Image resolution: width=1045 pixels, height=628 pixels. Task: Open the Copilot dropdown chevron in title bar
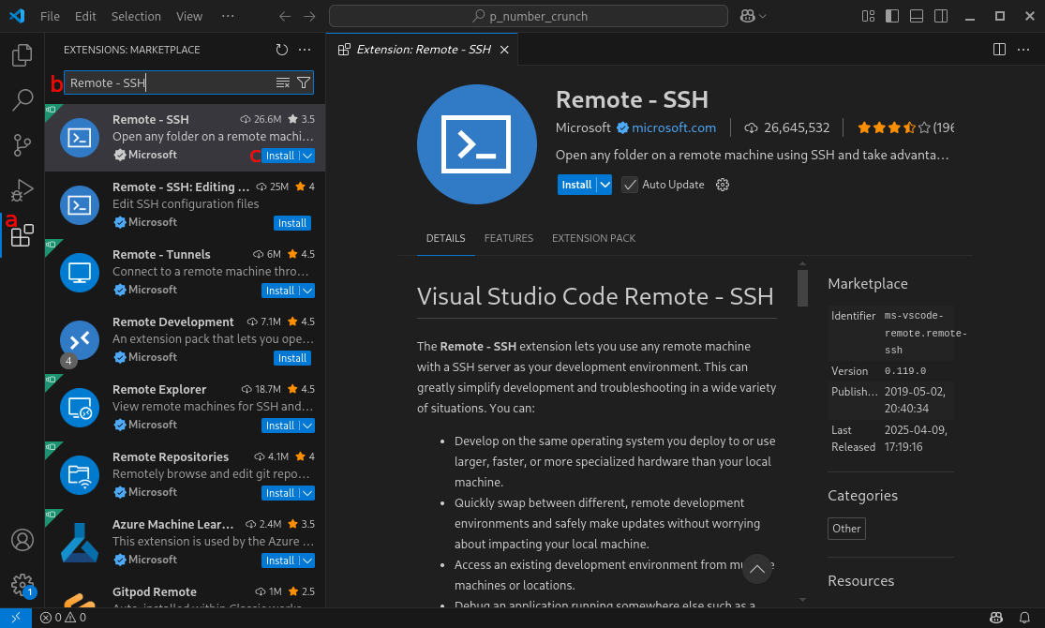point(762,16)
